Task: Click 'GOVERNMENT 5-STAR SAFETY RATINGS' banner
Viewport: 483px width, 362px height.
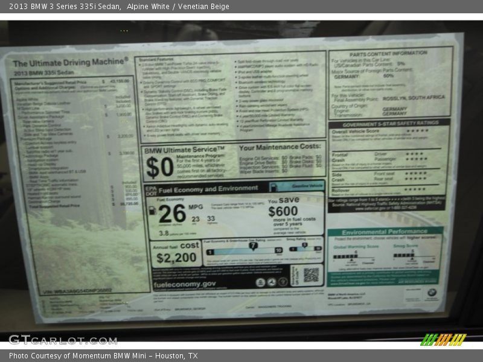Action: [390, 124]
